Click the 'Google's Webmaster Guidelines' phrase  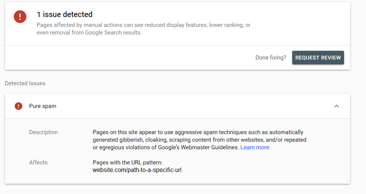[198, 147]
